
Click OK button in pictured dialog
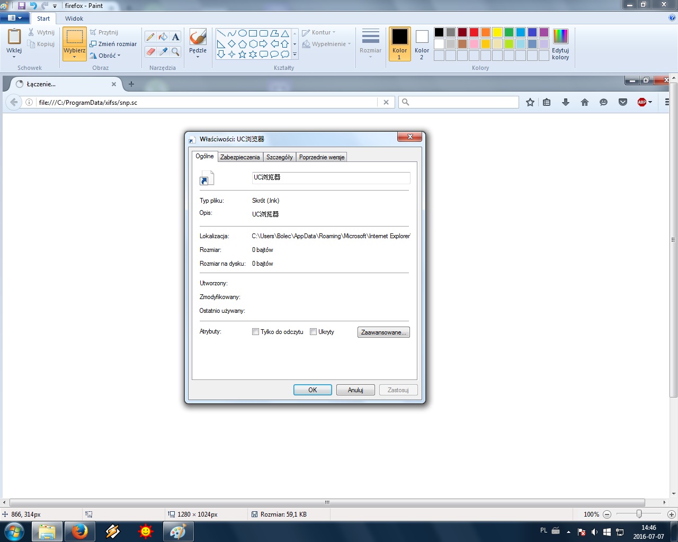point(313,390)
